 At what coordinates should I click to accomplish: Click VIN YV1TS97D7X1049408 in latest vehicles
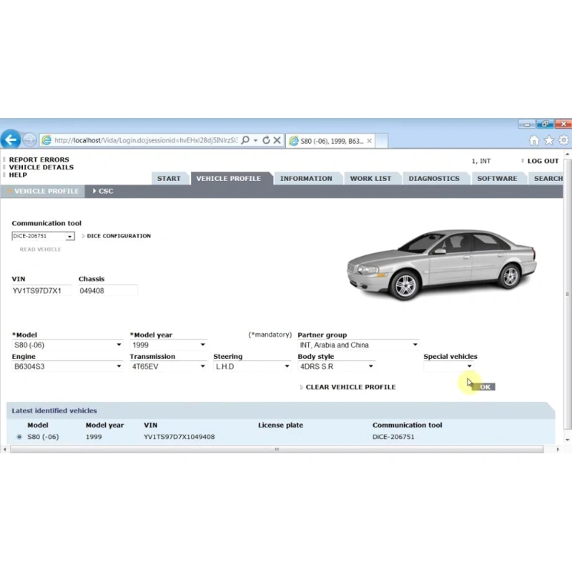point(179,437)
